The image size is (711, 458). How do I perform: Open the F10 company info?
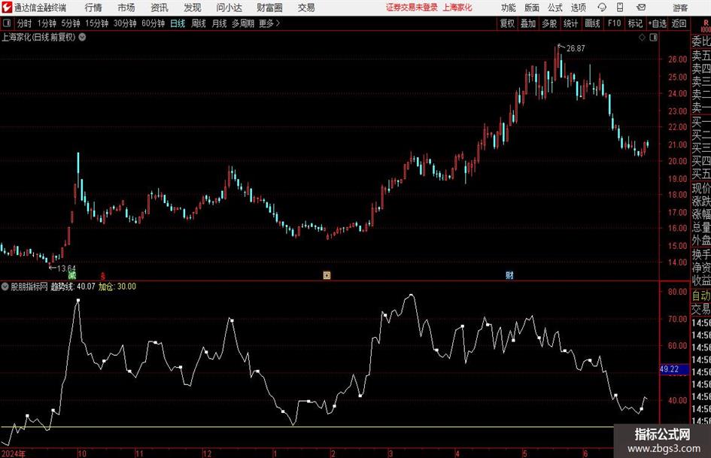pos(615,23)
